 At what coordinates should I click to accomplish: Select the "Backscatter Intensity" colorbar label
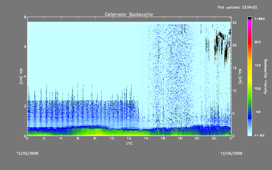click(x=266, y=76)
